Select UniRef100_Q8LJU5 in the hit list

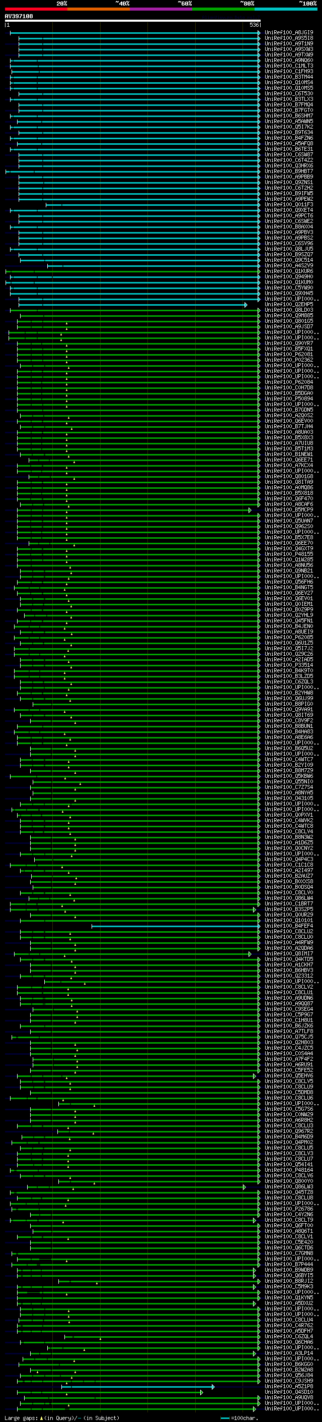click(289, 249)
